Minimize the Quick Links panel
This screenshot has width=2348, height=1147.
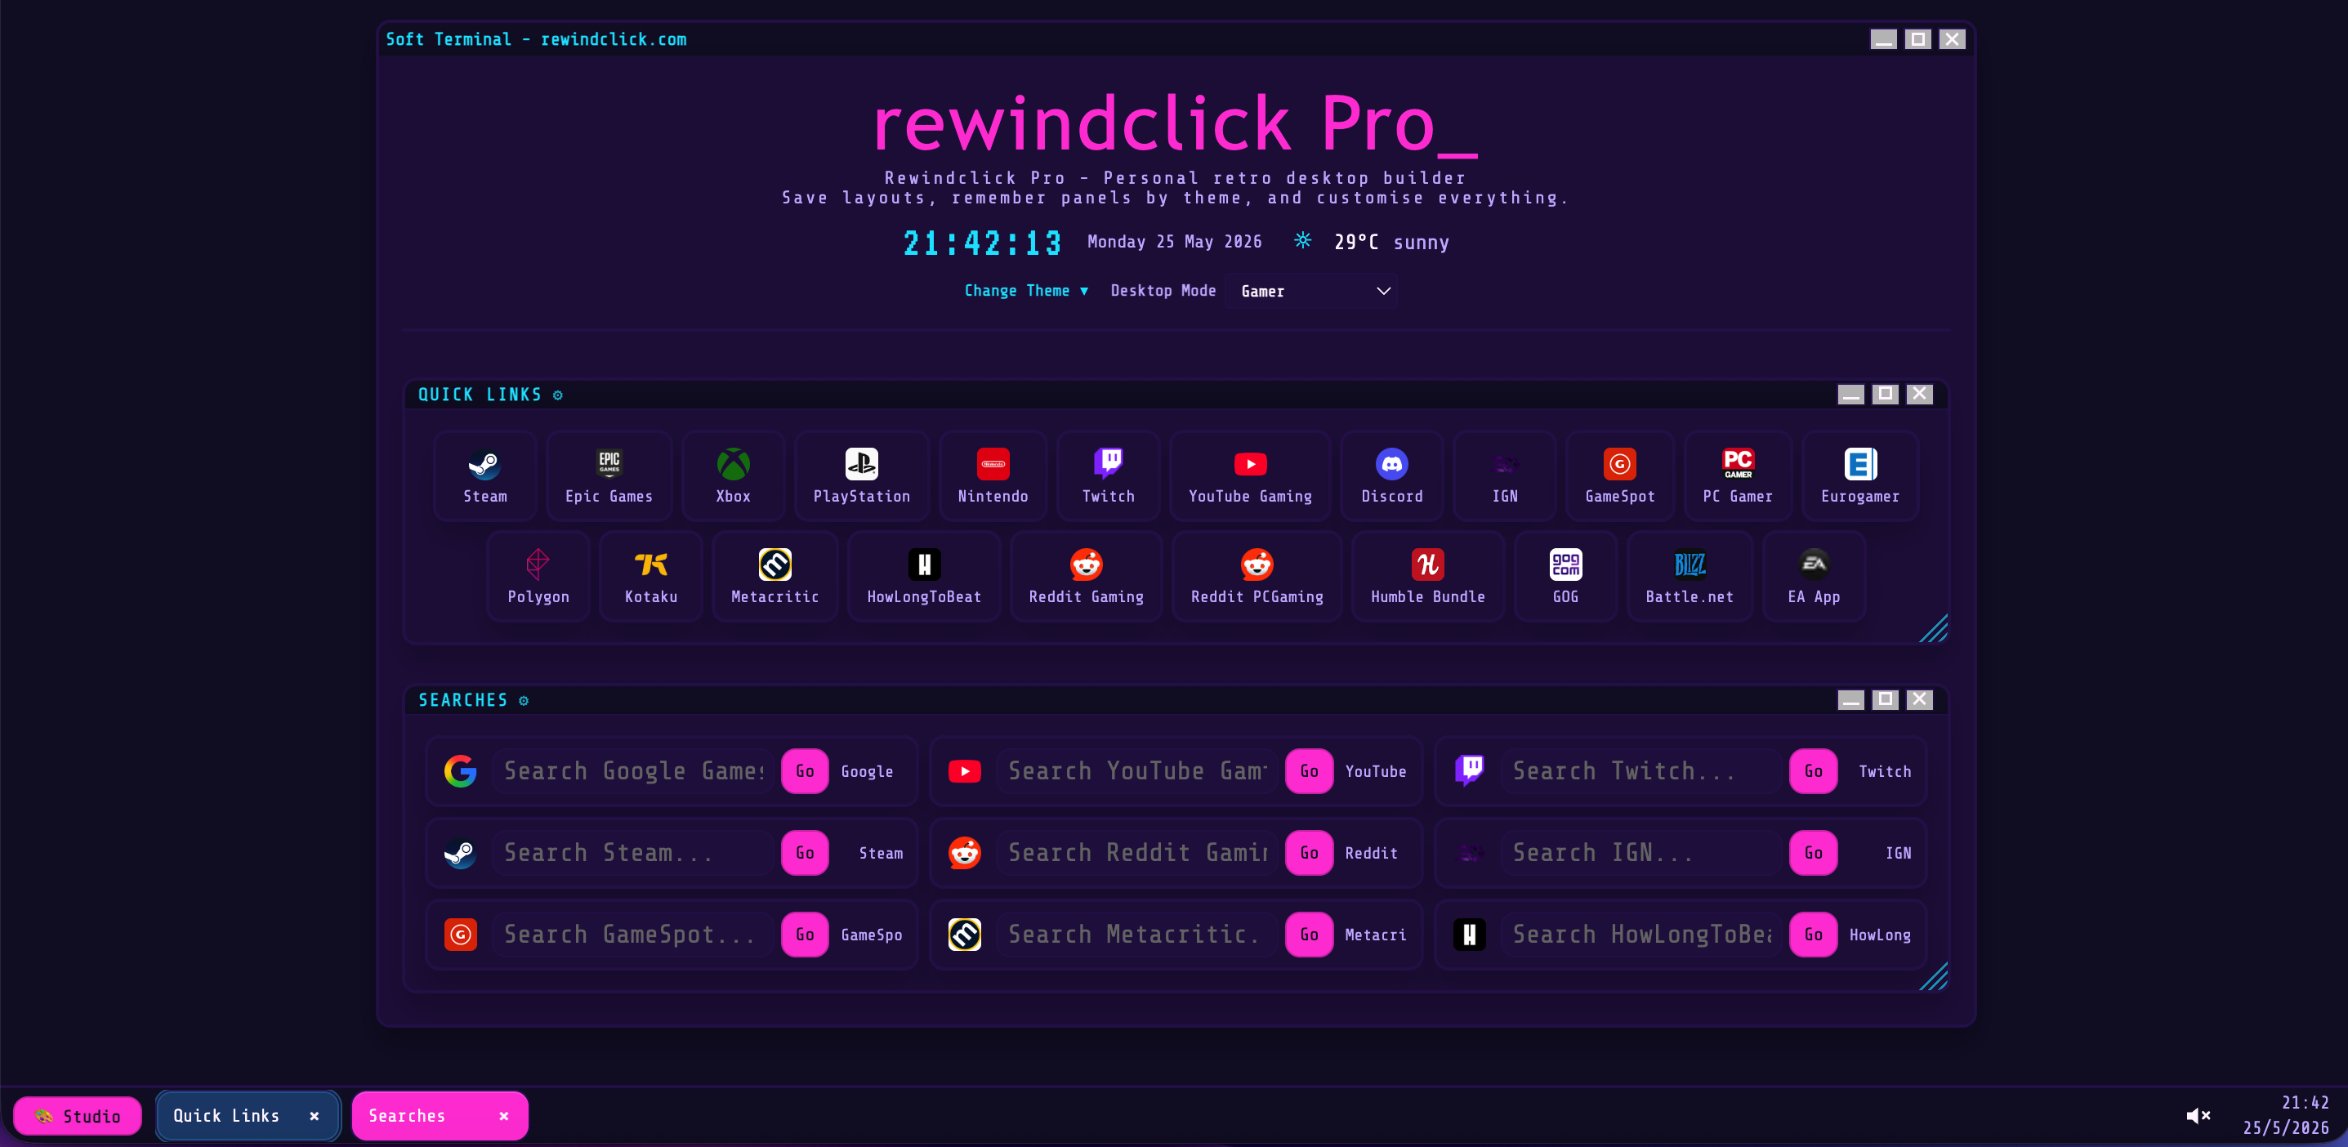pos(1850,394)
